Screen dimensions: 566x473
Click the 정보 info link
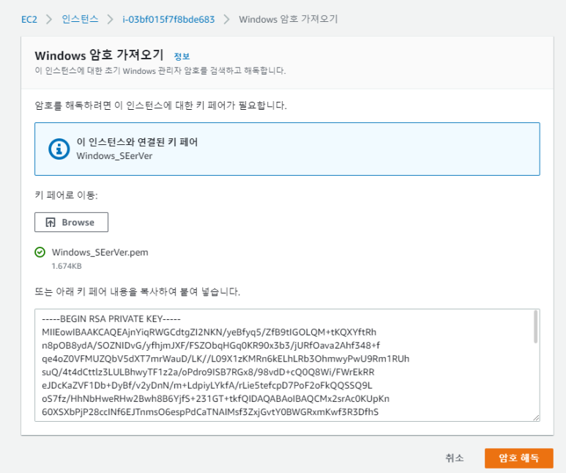click(182, 56)
